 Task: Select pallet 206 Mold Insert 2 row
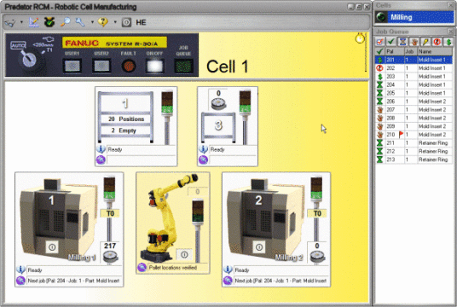coord(414,101)
